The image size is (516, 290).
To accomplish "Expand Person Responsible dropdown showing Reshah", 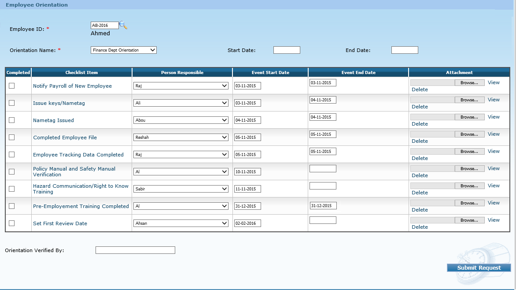I will [x=181, y=138].
